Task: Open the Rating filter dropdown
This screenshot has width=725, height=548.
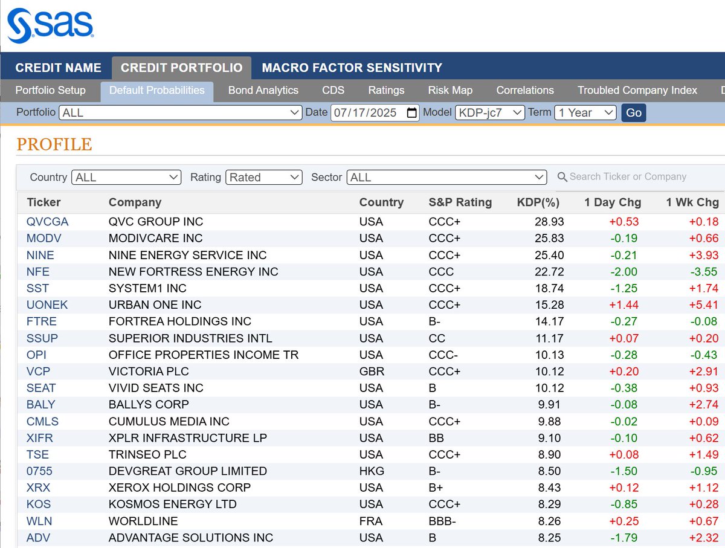Action: click(263, 177)
